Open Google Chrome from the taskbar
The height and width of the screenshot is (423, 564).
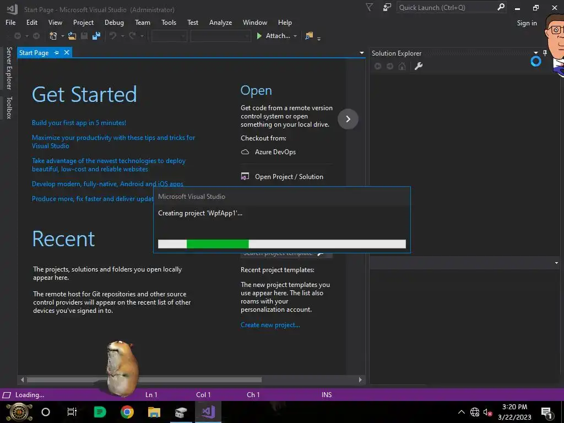[x=127, y=412]
